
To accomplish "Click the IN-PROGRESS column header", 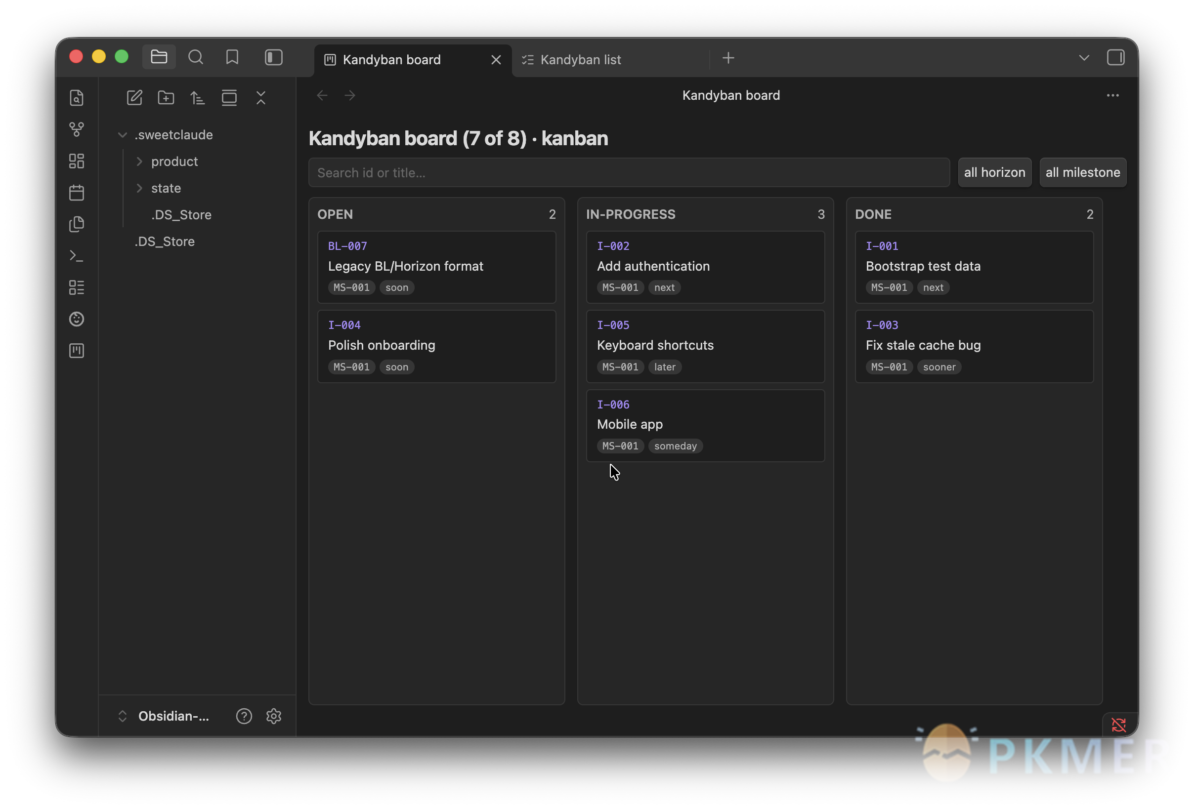I will tap(631, 214).
